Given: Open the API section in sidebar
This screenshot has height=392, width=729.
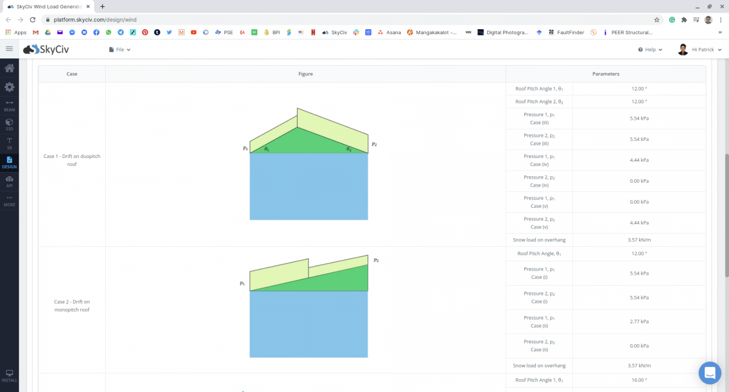Looking at the screenshot, I should (9, 181).
